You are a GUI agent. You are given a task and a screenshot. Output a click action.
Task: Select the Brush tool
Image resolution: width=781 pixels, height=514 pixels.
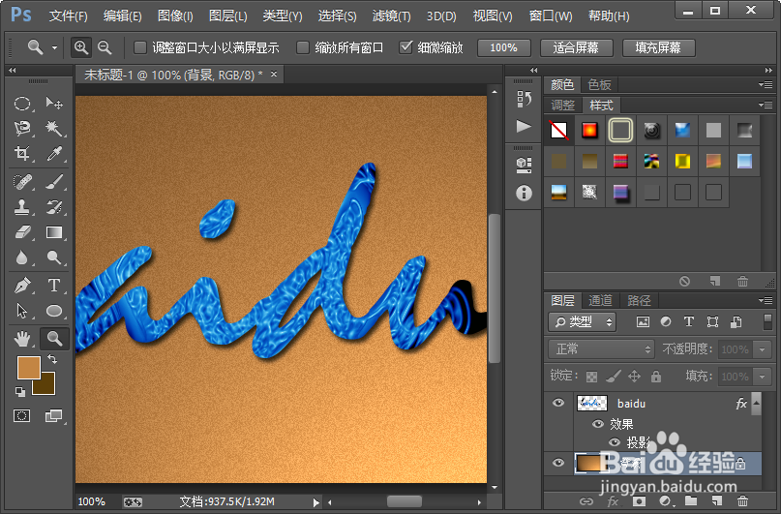point(54,182)
